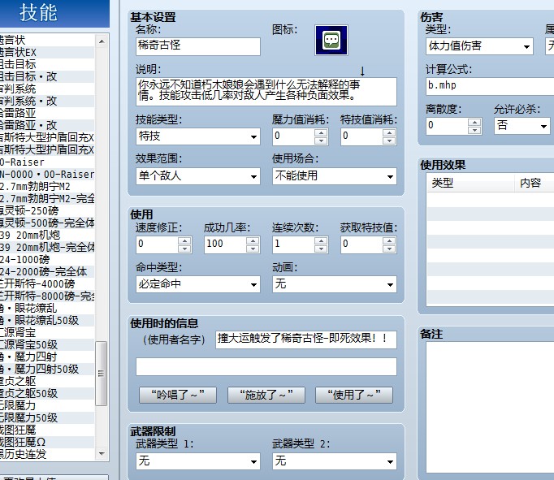Increase 获取特技值 with the up arrow

click(x=389, y=240)
